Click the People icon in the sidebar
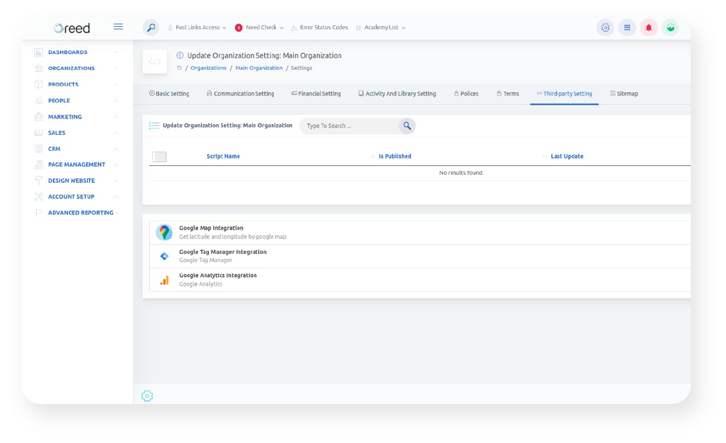This screenshot has width=726, height=443. pos(39,100)
